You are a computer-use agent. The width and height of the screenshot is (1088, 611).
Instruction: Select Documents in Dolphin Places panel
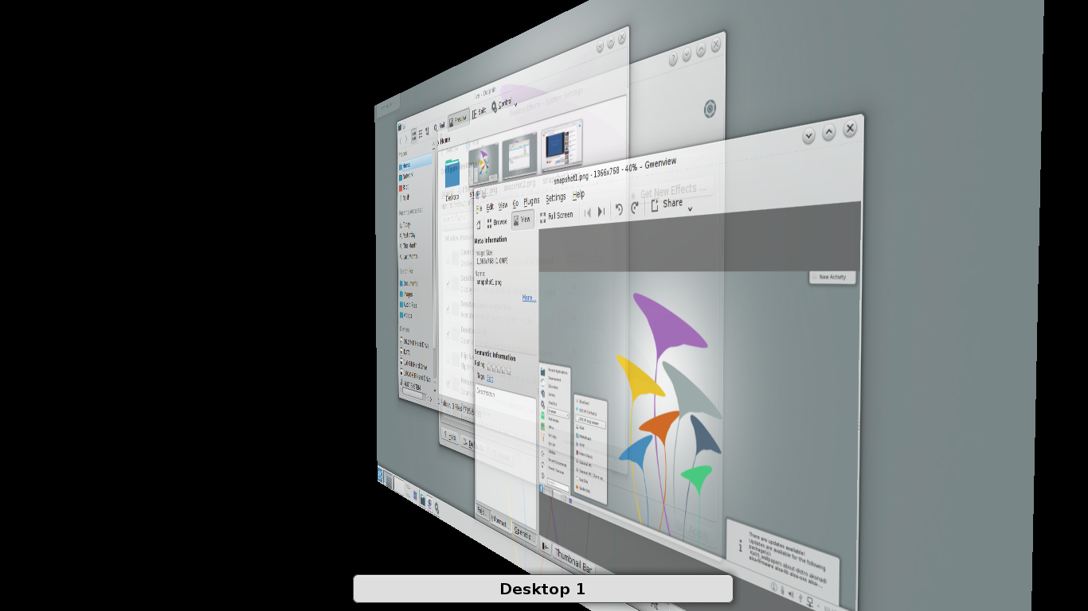tap(409, 283)
